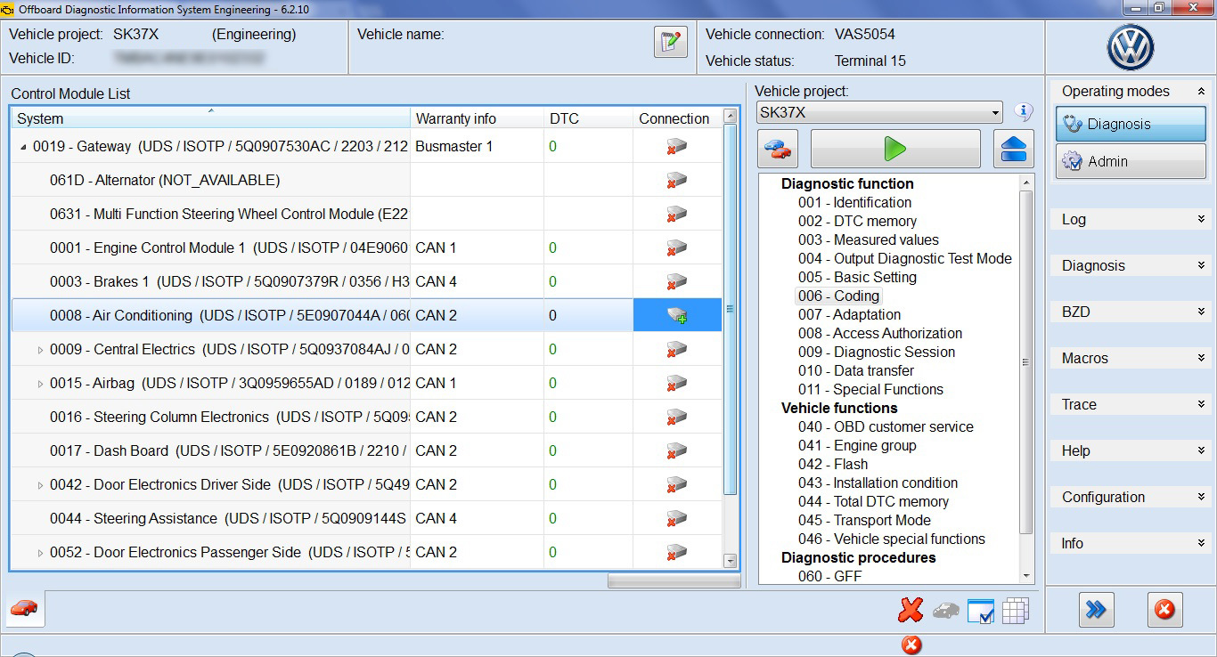Image resolution: width=1217 pixels, height=657 pixels.
Task: Click connection icon for 0017 Dash Board
Action: [x=676, y=450]
